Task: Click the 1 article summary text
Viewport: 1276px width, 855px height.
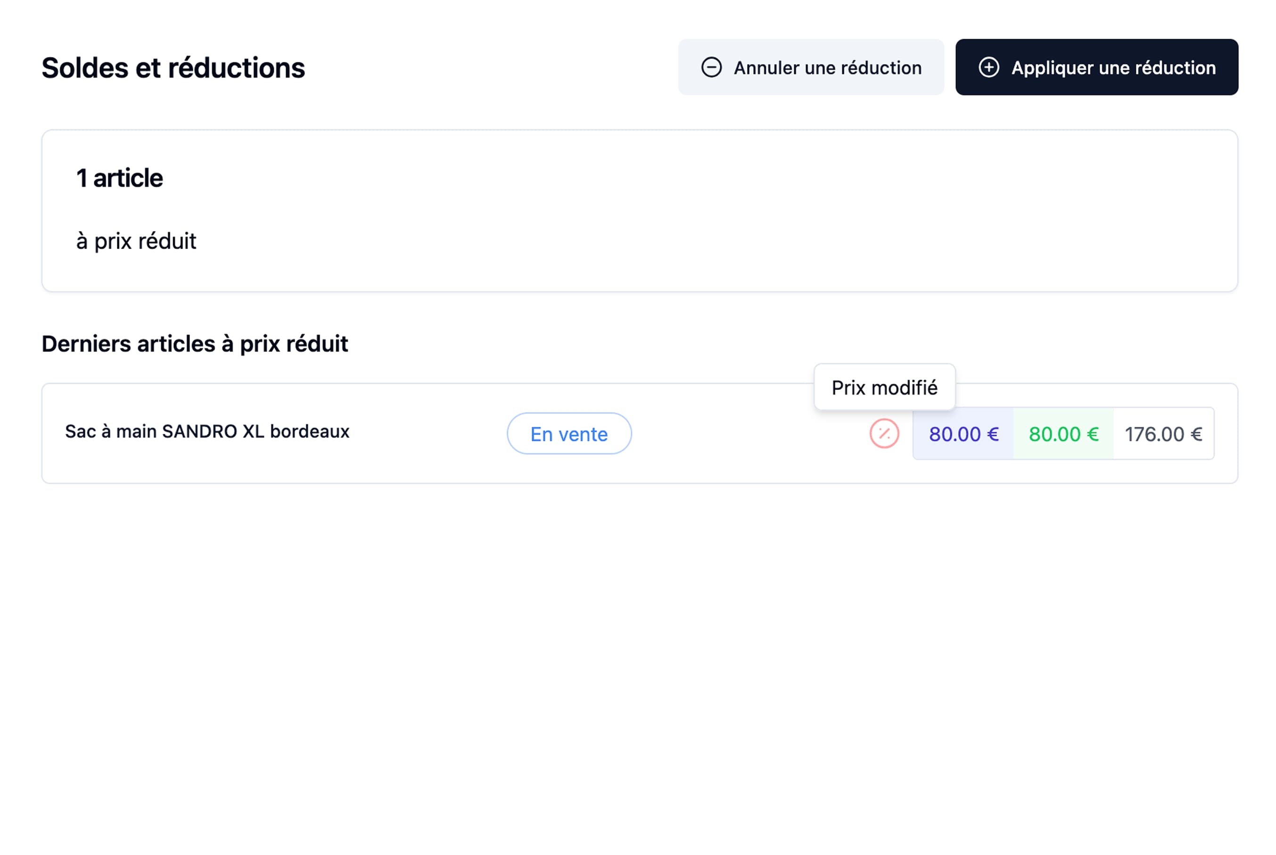Action: pyautogui.click(x=119, y=178)
